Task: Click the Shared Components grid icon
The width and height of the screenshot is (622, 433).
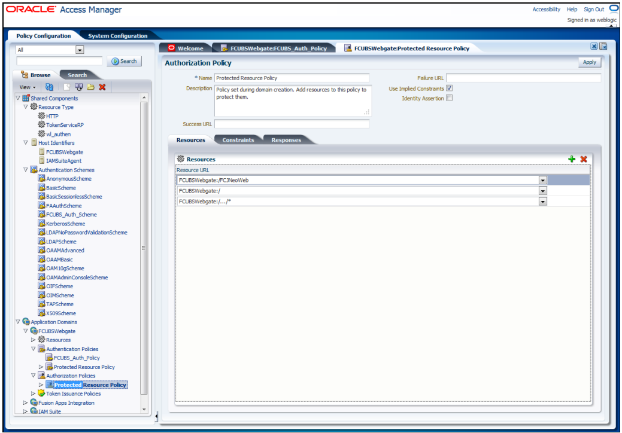Action: 26,98
